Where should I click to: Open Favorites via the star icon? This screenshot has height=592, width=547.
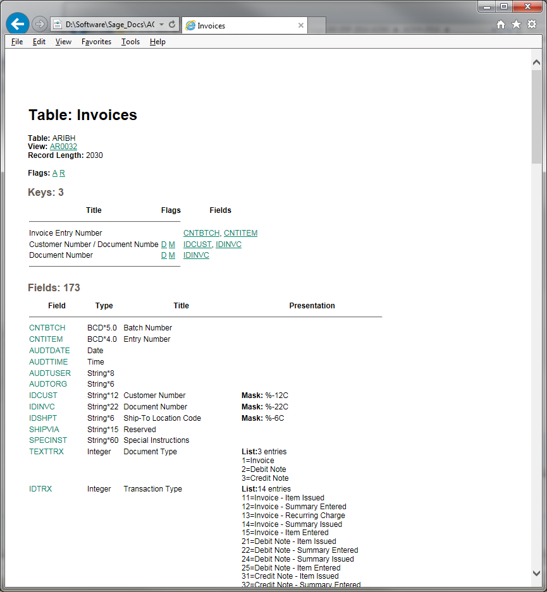[516, 25]
